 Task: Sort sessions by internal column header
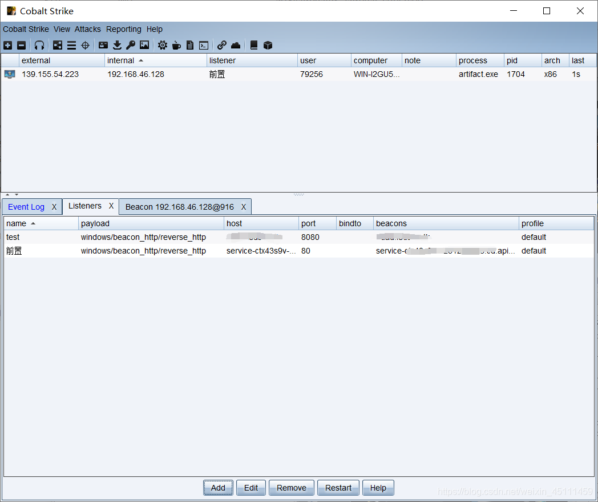[156, 60]
